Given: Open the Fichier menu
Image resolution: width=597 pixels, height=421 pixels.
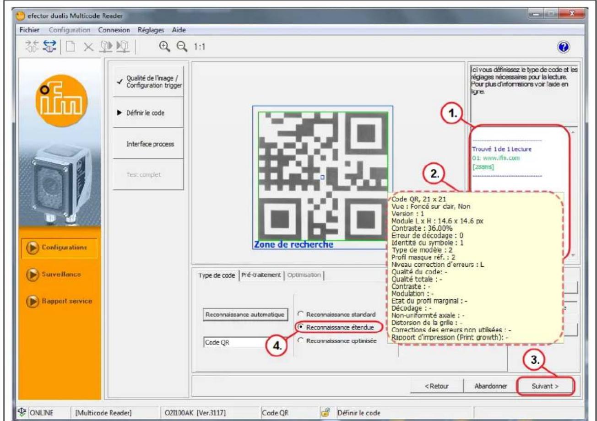Looking at the screenshot, I should (29, 30).
